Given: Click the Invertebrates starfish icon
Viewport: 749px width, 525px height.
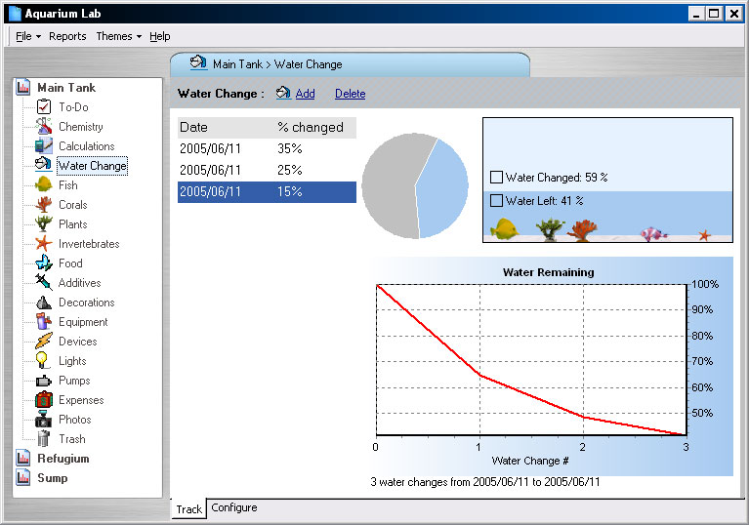Looking at the screenshot, I should (x=43, y=244).
